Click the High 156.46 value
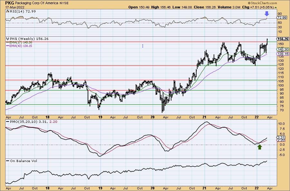 click(x=161, y=7)
